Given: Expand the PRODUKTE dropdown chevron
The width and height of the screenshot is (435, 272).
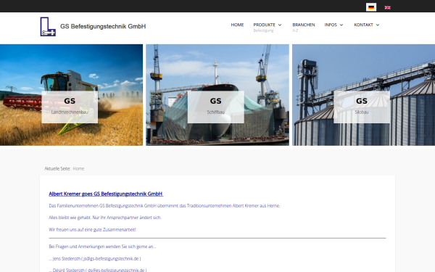Looking at the screenshot, I should point(280,25).
